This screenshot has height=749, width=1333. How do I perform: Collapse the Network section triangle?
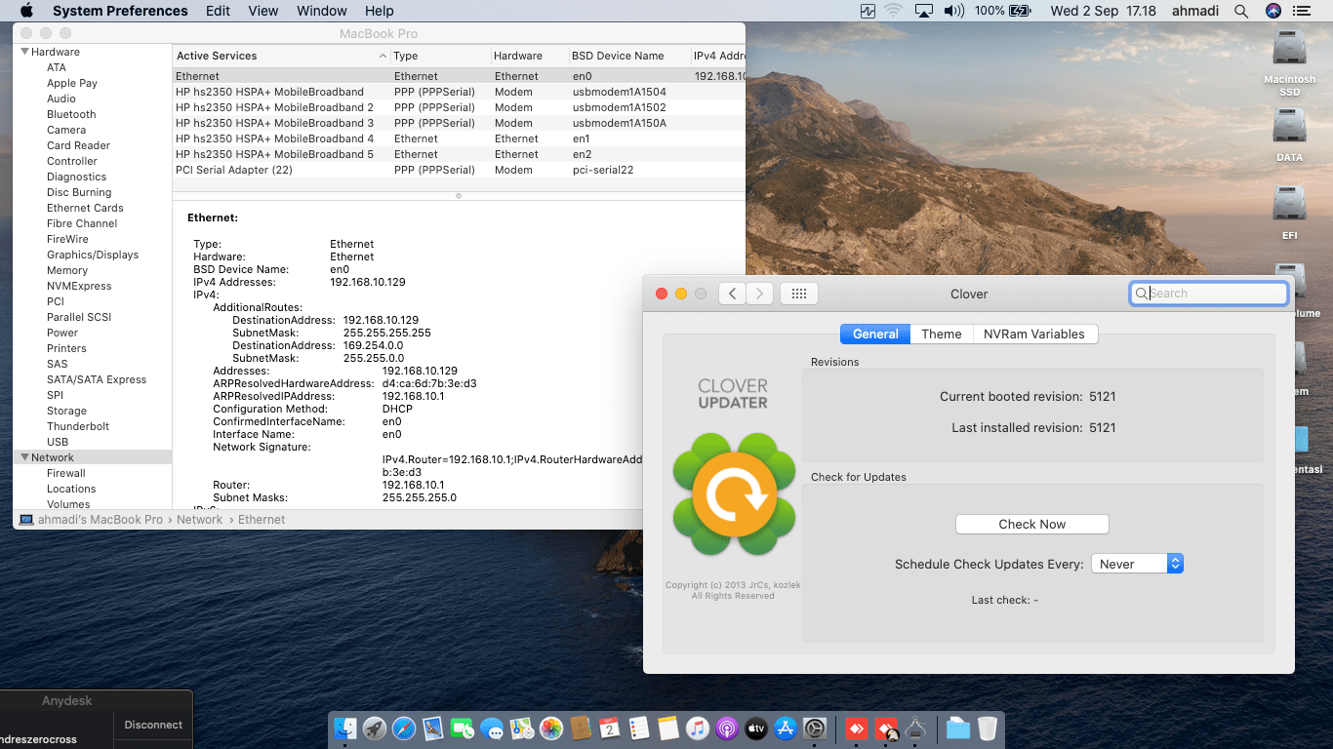point(25,457)
